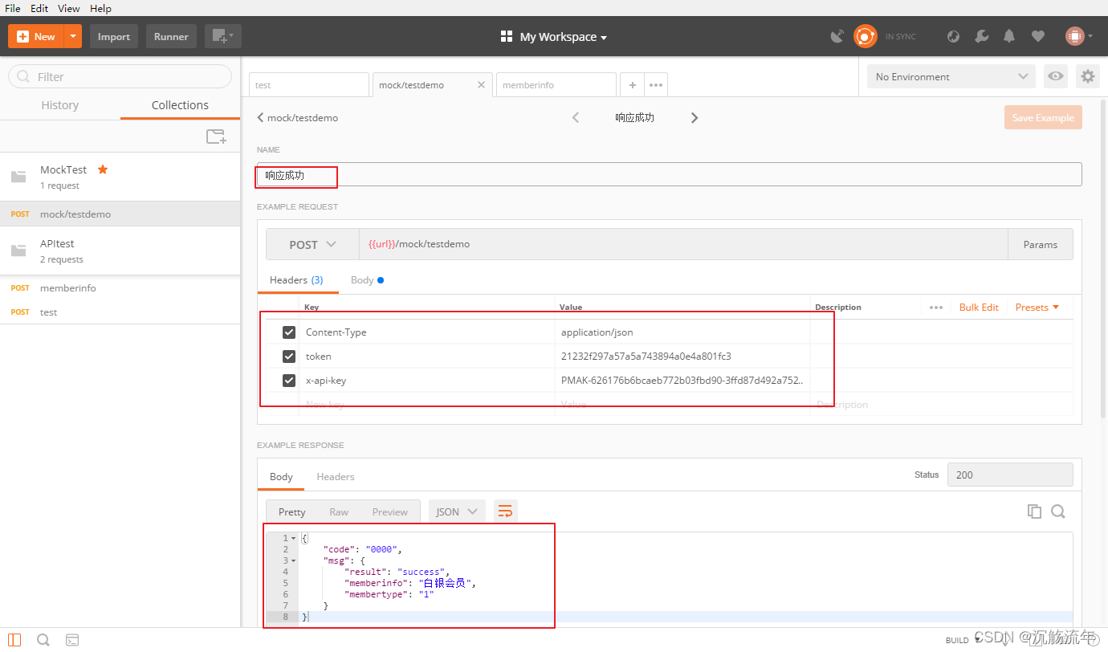Switch to request Headers (3) tab
Screen dimensions: 1108x652
[x=296, y=279]
